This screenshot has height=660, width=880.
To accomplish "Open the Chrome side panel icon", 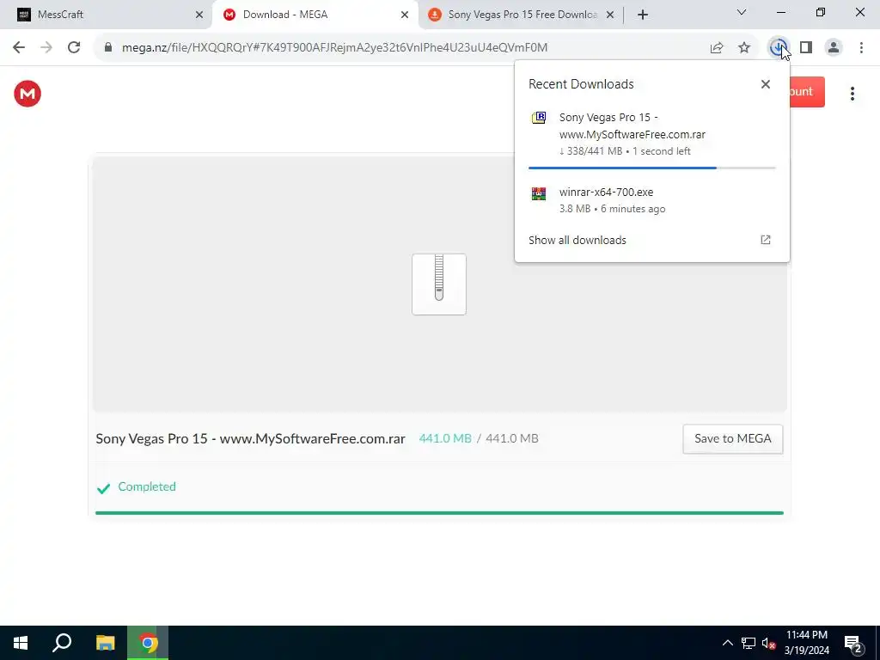I will 806,48.
